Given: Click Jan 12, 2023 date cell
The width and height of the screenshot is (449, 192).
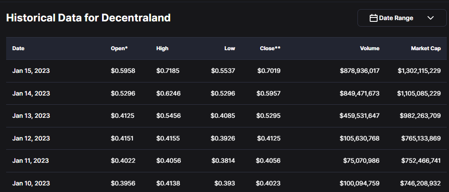Looking at the screenshot, I should [31, 138].
